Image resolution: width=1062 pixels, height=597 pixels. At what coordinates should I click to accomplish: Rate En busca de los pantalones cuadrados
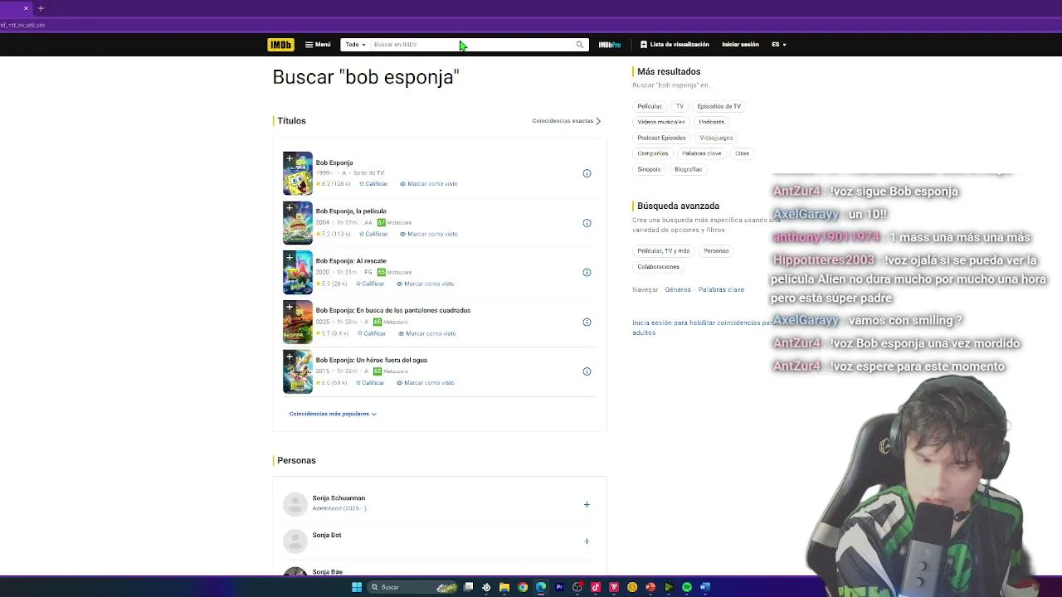point(372,333)
